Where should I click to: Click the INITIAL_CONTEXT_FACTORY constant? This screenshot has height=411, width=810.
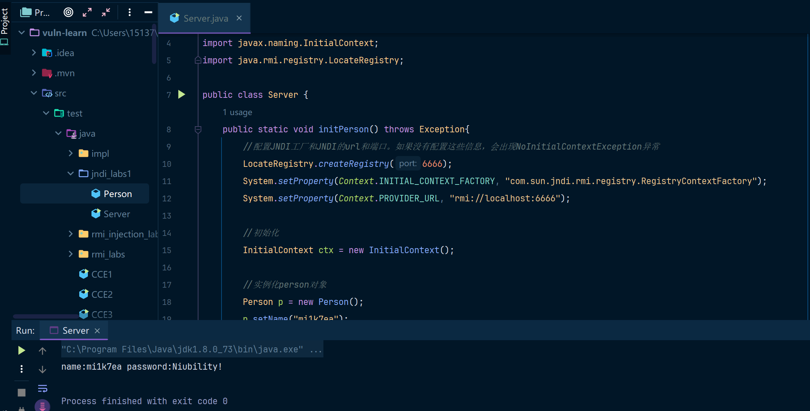point(437,181)
